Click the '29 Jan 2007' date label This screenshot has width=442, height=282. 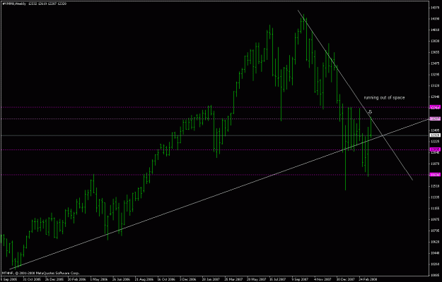pos(210,280)
